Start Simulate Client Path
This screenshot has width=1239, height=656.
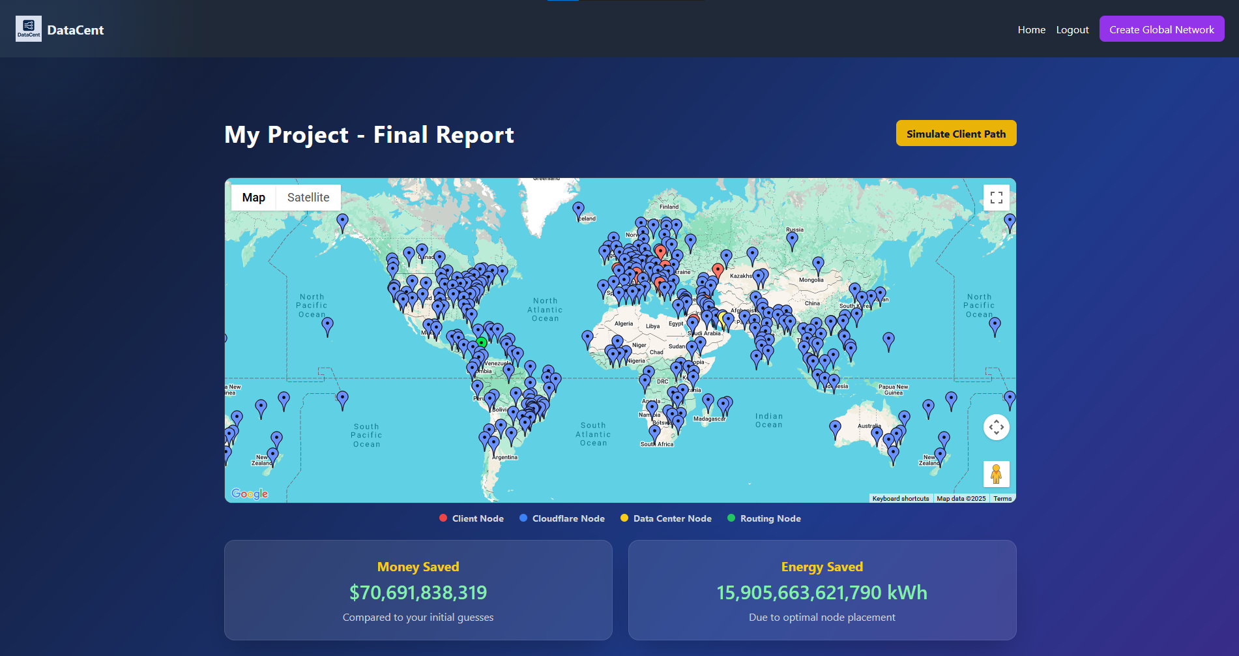956,133
